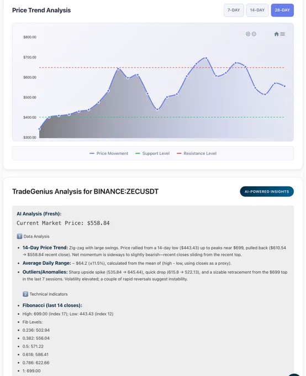Click the AI Analysis (Fresh) label
Image resolution: width=306 pixels, height=376 pixels.
(x=39, y=213)
